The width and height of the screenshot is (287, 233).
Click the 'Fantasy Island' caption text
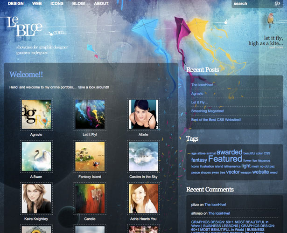click(90, 177)
